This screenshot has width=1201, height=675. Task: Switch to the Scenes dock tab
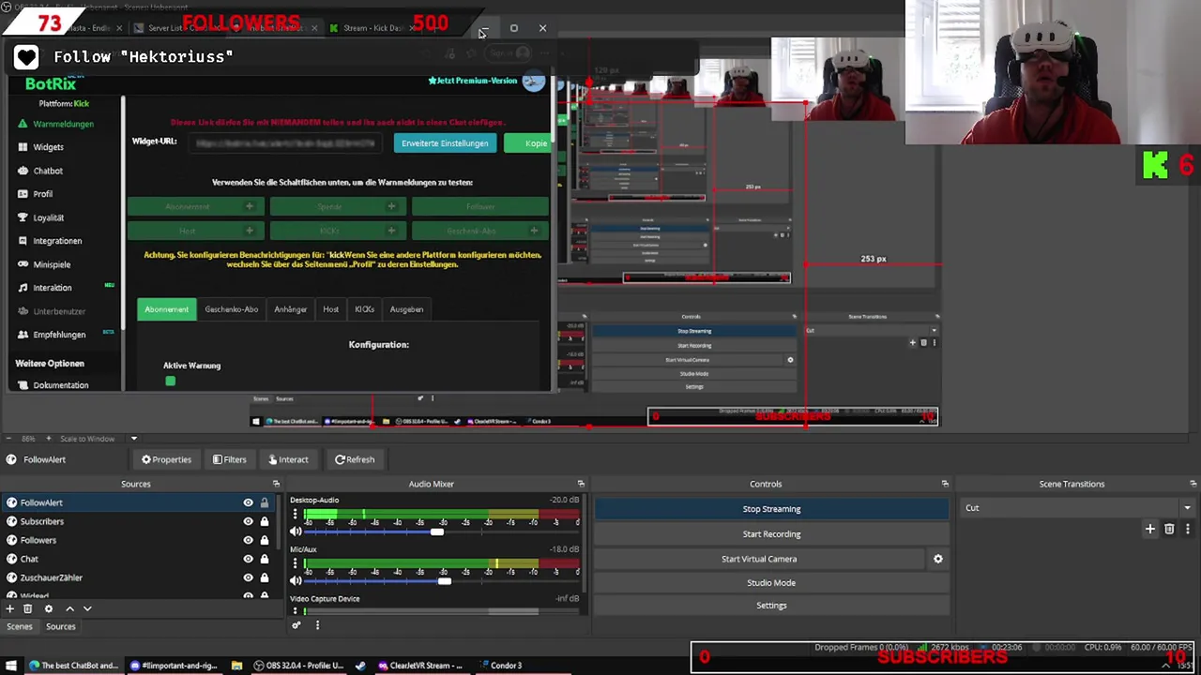coord(20,626)
